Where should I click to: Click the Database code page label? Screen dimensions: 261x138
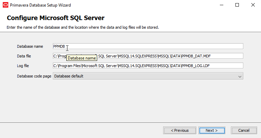point(34,76)
